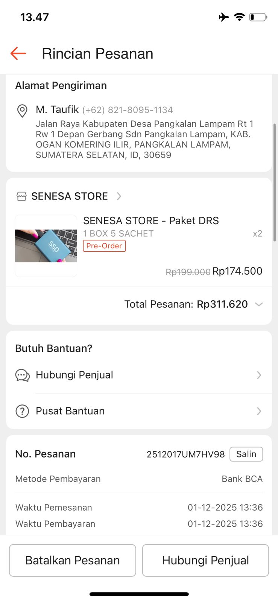Click the page scrollbar indicator
This screenshot has width=278, height=602.
274,182
